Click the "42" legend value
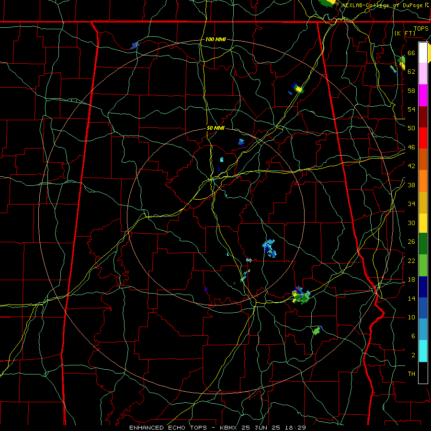 click(x=411, y=166)
